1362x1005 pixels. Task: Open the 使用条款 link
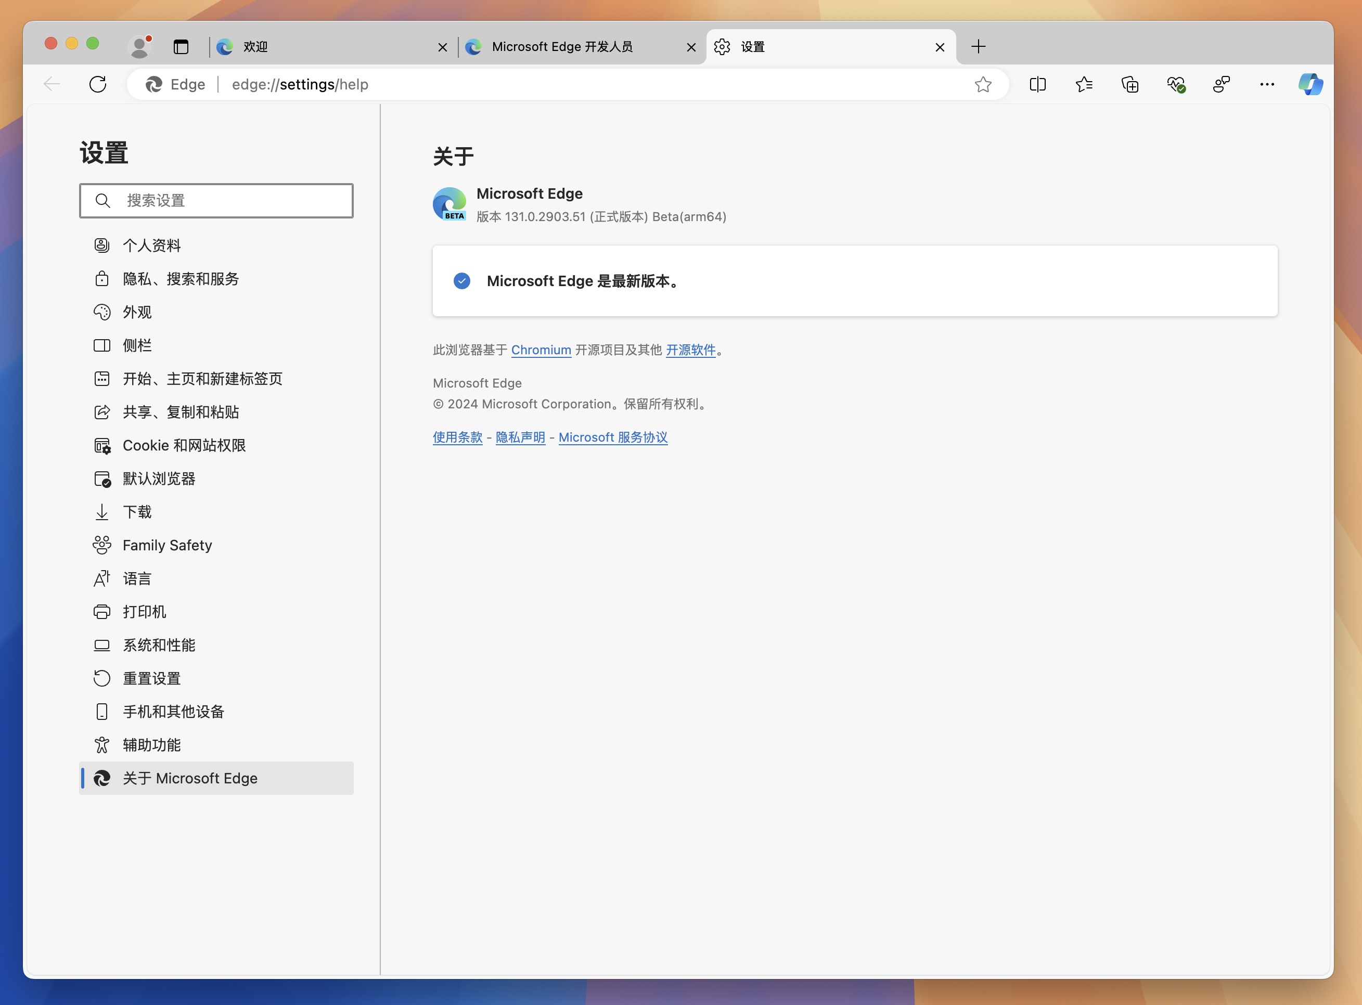[457, 437]
